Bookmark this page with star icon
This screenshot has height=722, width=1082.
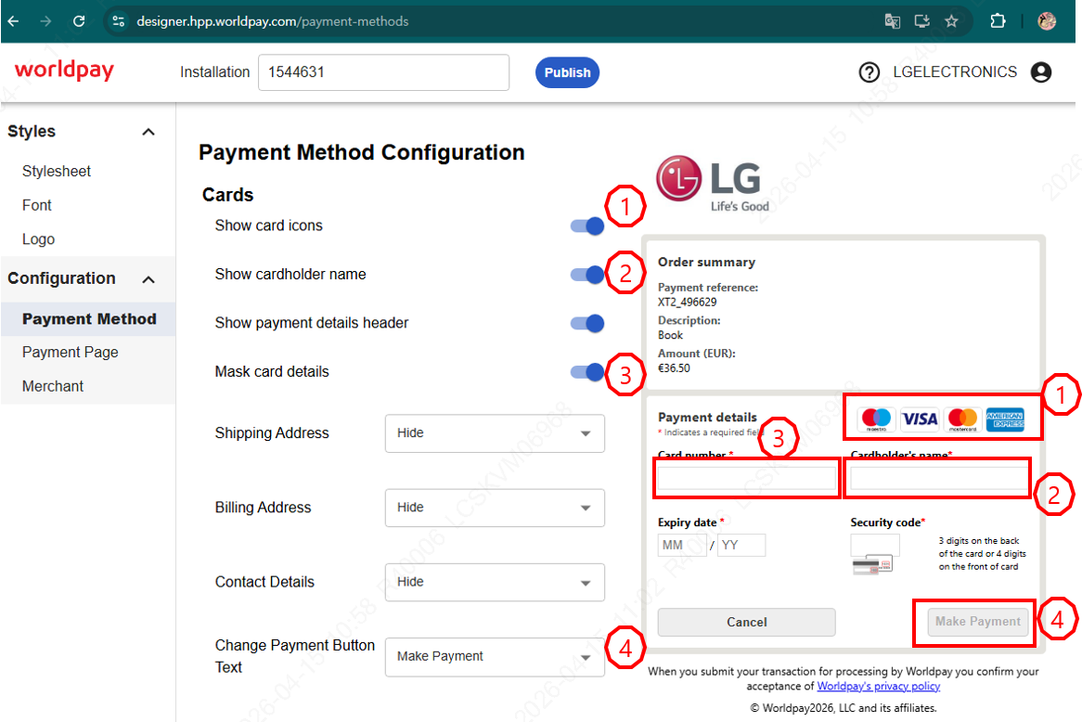(951, 20)
